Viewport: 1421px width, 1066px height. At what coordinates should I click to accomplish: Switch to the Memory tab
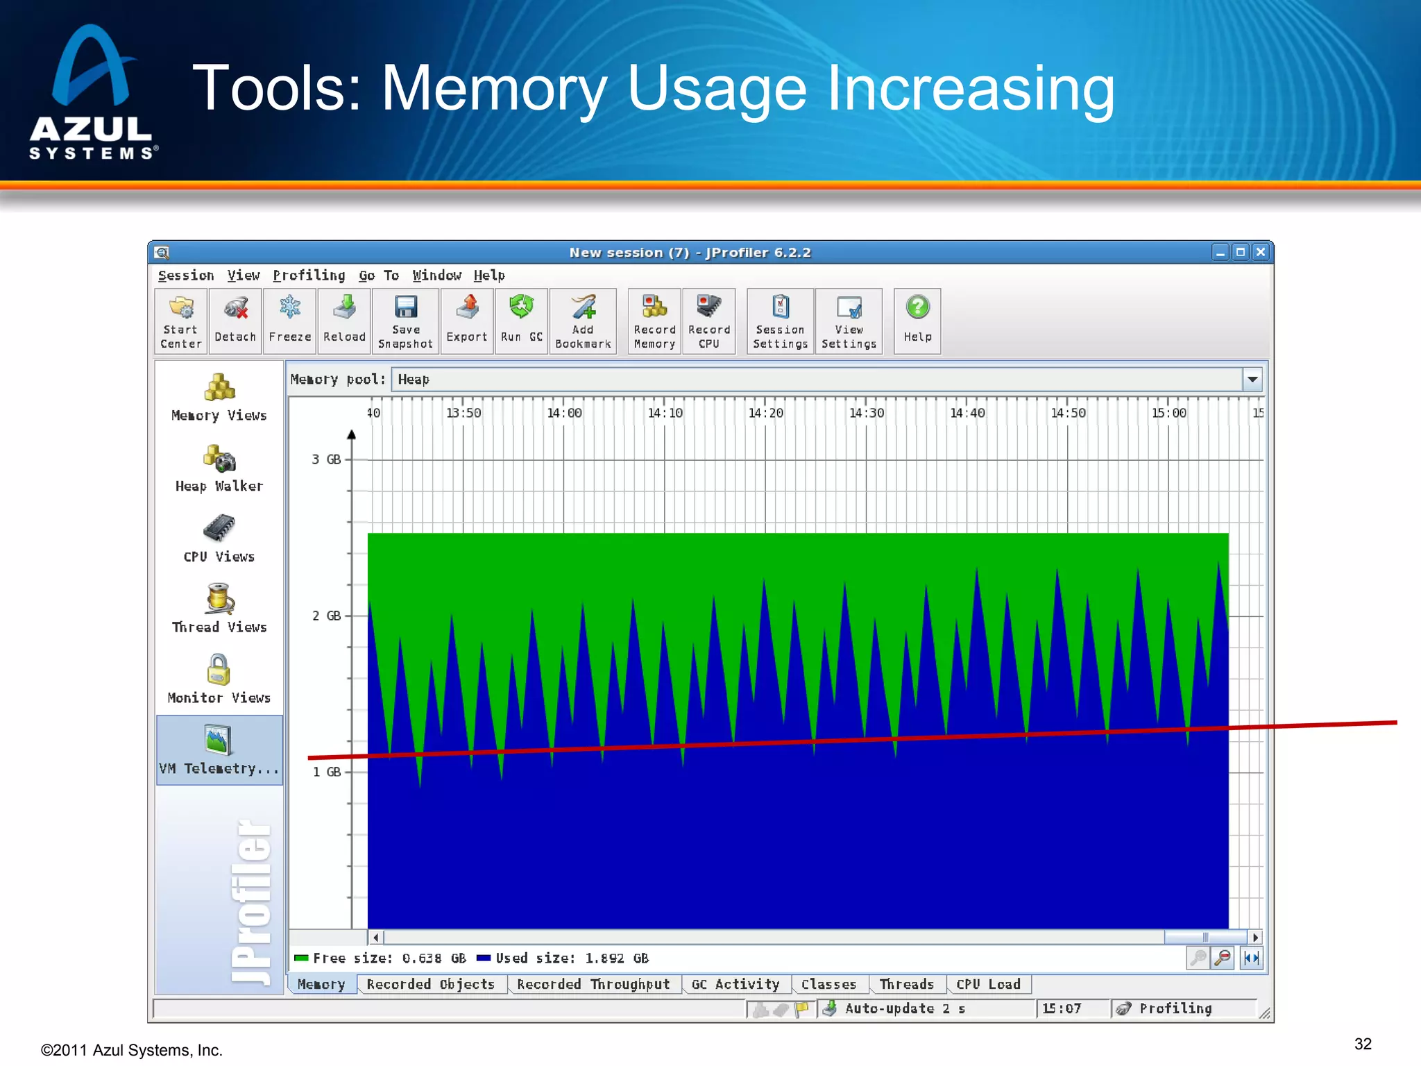[321, 984]
